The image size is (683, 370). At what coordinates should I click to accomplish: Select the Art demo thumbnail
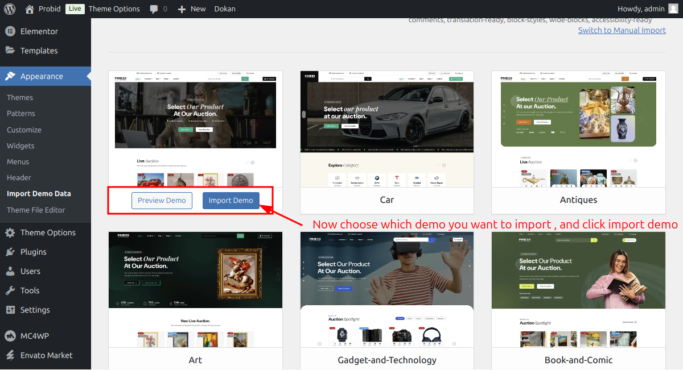click(x=195, y=290)
